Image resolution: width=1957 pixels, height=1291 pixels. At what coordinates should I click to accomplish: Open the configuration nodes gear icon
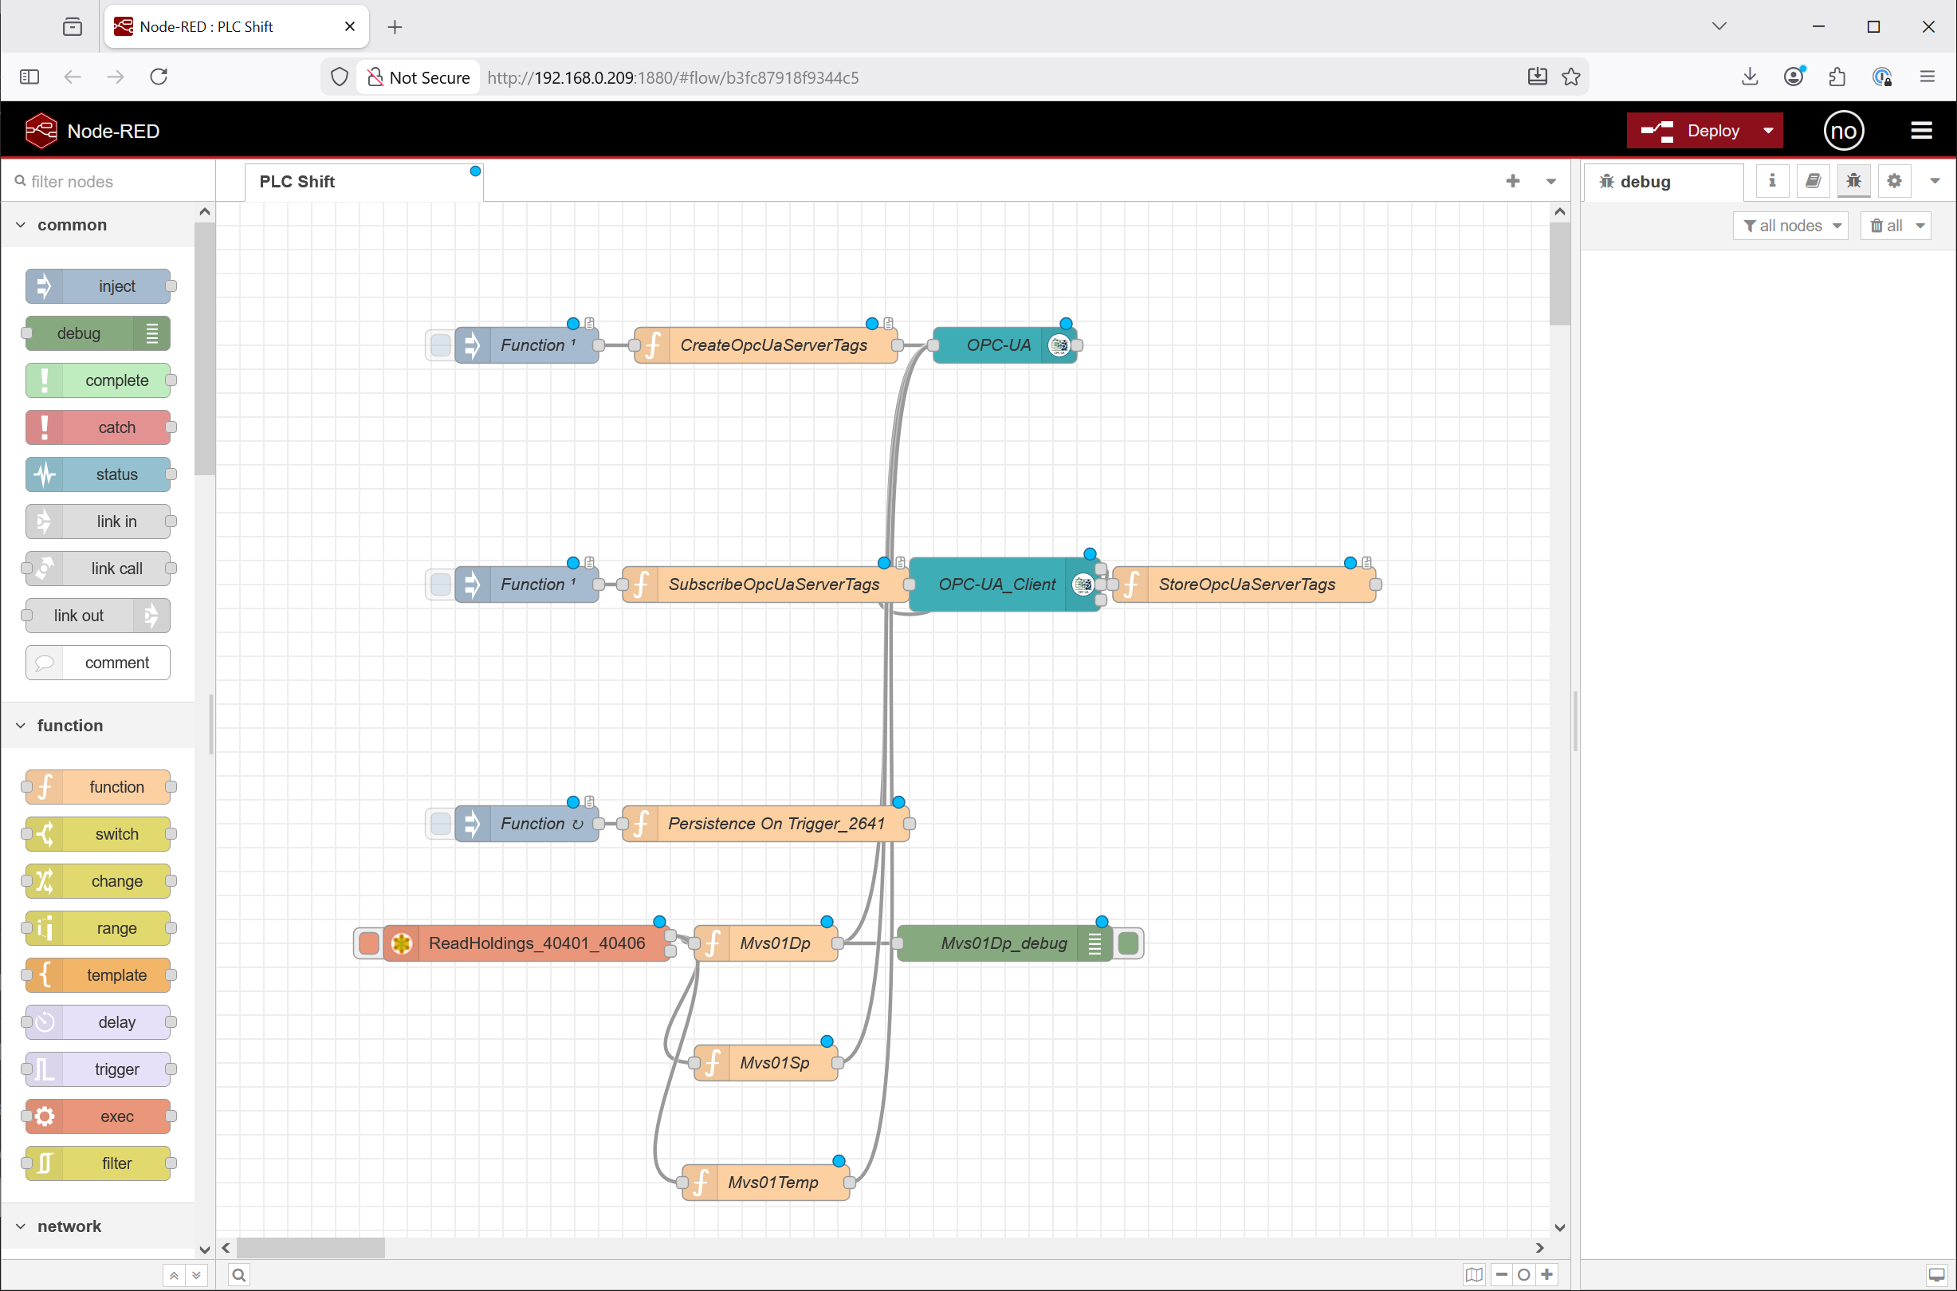point(1894,181)
